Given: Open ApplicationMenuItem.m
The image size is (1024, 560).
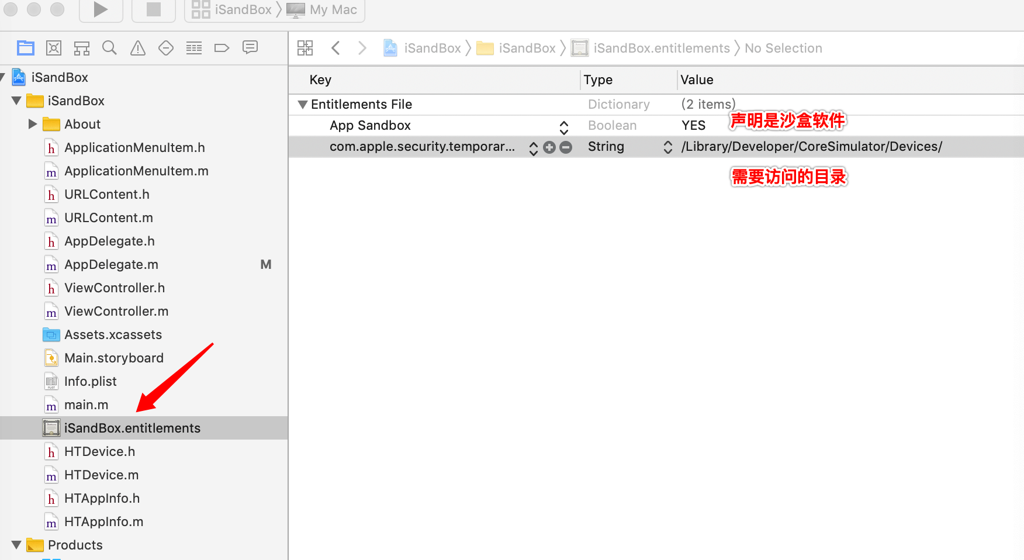Looking at the screenshot, I should (x=136, y=171).
